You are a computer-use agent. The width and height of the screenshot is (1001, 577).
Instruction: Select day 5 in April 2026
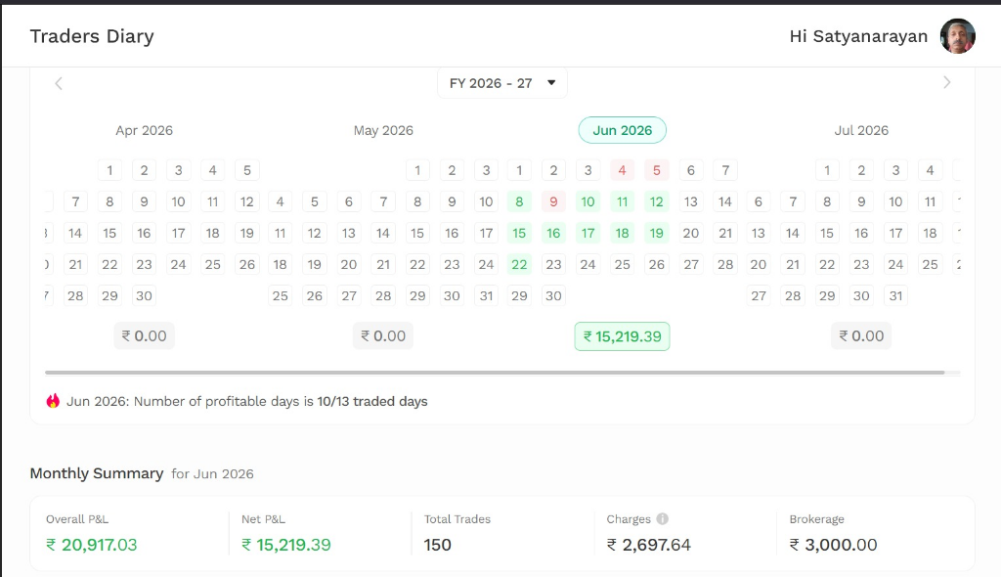247,170
